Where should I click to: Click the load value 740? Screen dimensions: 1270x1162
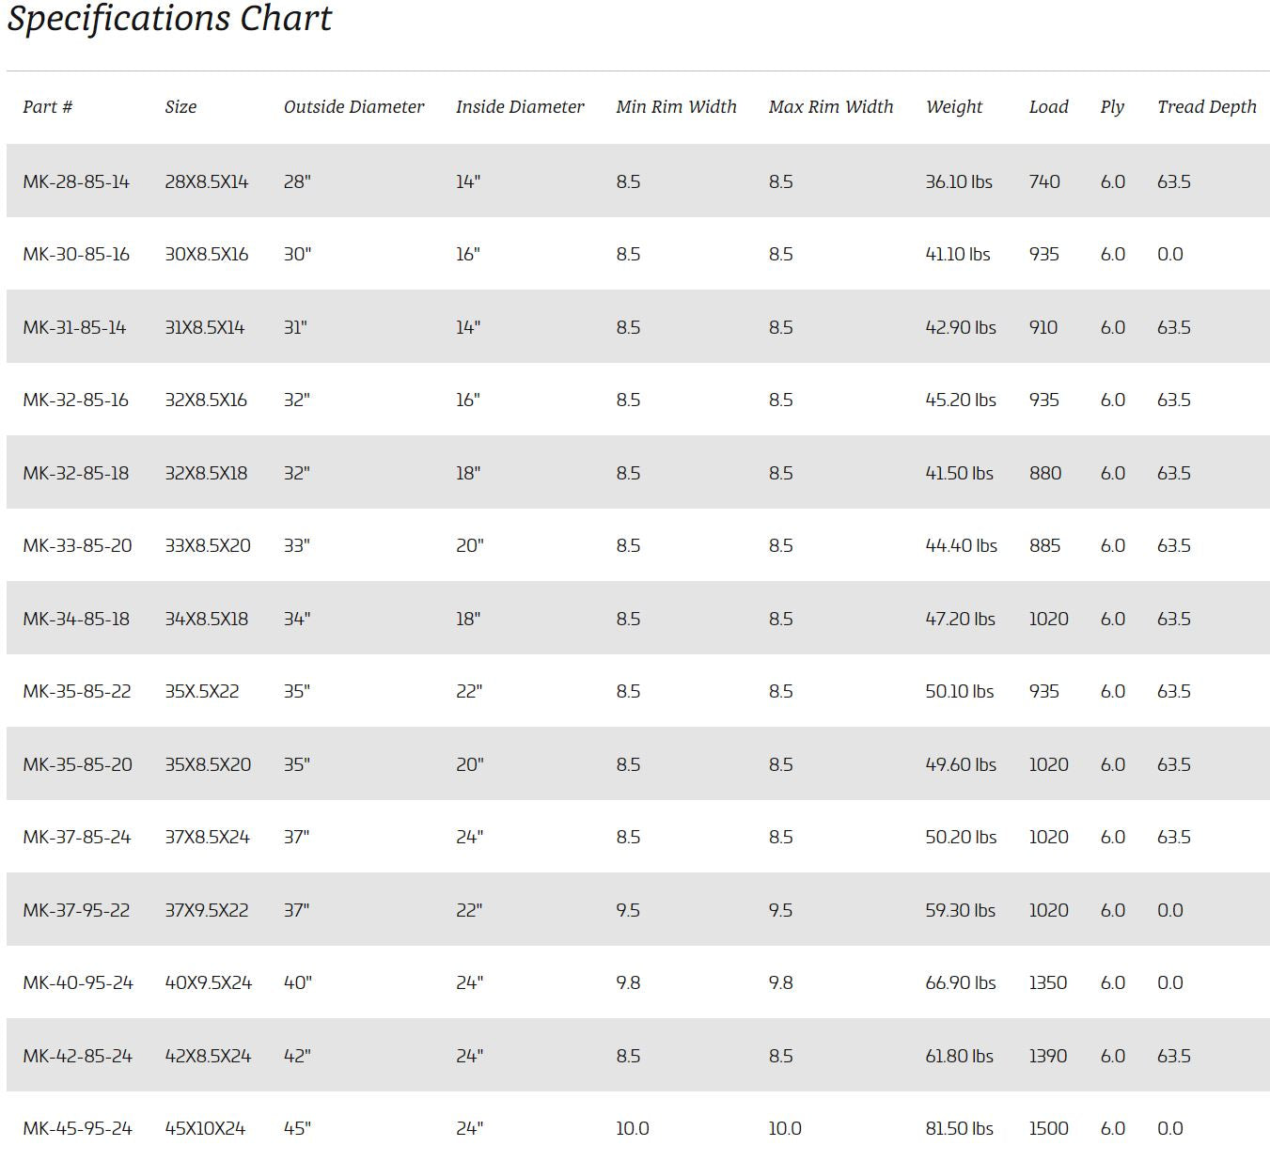tap(1043, 181)
